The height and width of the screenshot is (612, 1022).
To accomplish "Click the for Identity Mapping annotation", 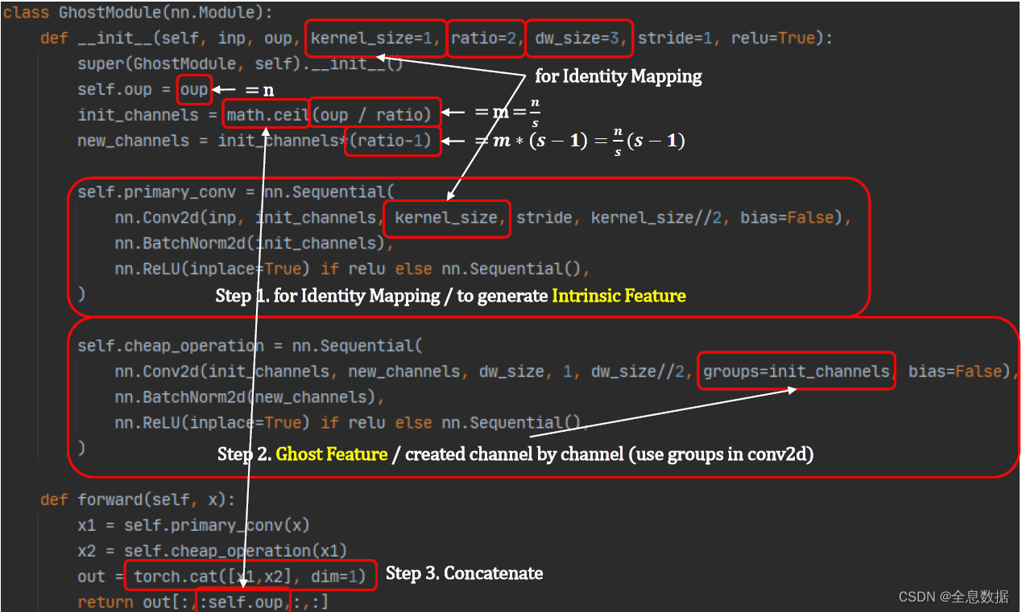I will coord(618,76).
